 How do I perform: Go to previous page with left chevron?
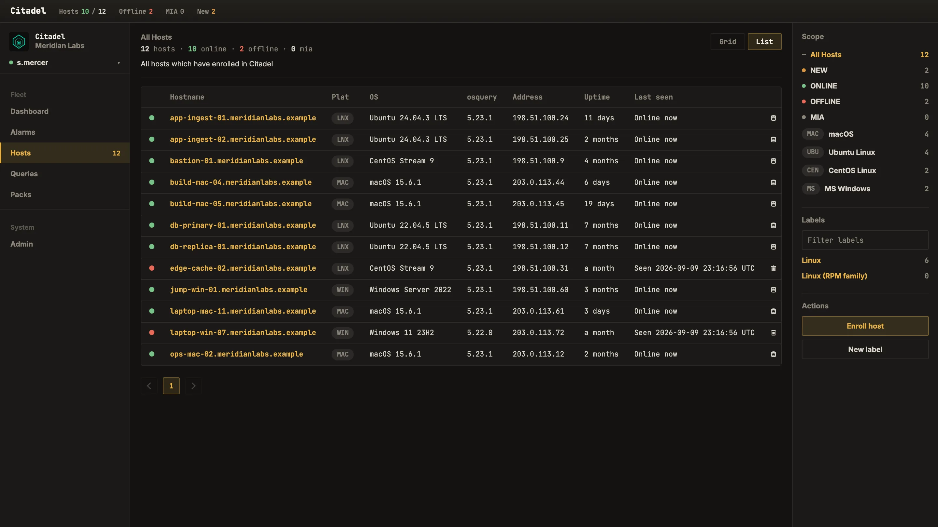pyautogui.click(x=149, y=386)
